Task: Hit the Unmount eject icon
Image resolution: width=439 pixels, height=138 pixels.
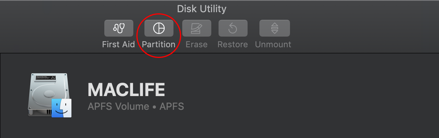Action: click(275, 28)
